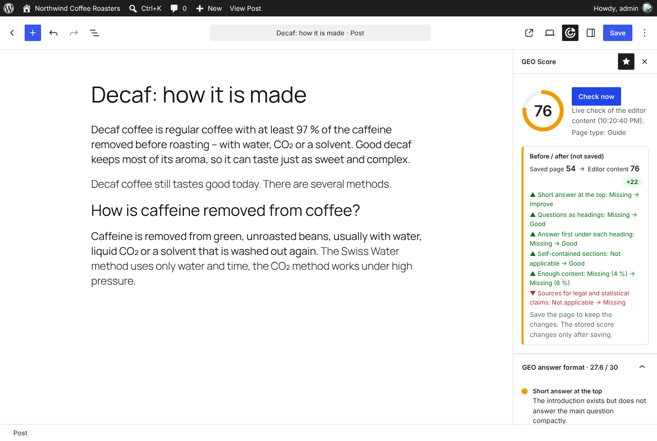Undo the last edit
This screenshot has width=657, height=441.
click(x=53, y=33)
